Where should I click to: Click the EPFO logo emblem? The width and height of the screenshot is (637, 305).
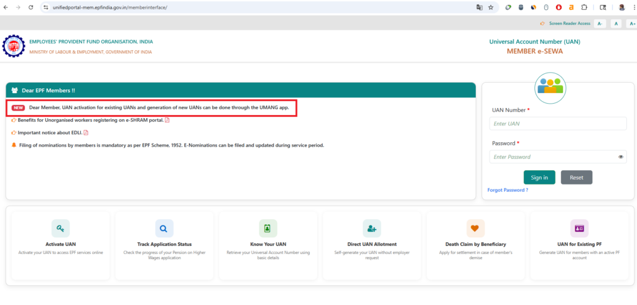pyautogui.click(x=13, y=47)
